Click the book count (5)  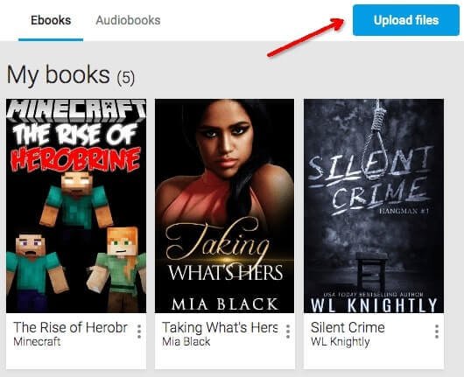(x=125, y=78)
